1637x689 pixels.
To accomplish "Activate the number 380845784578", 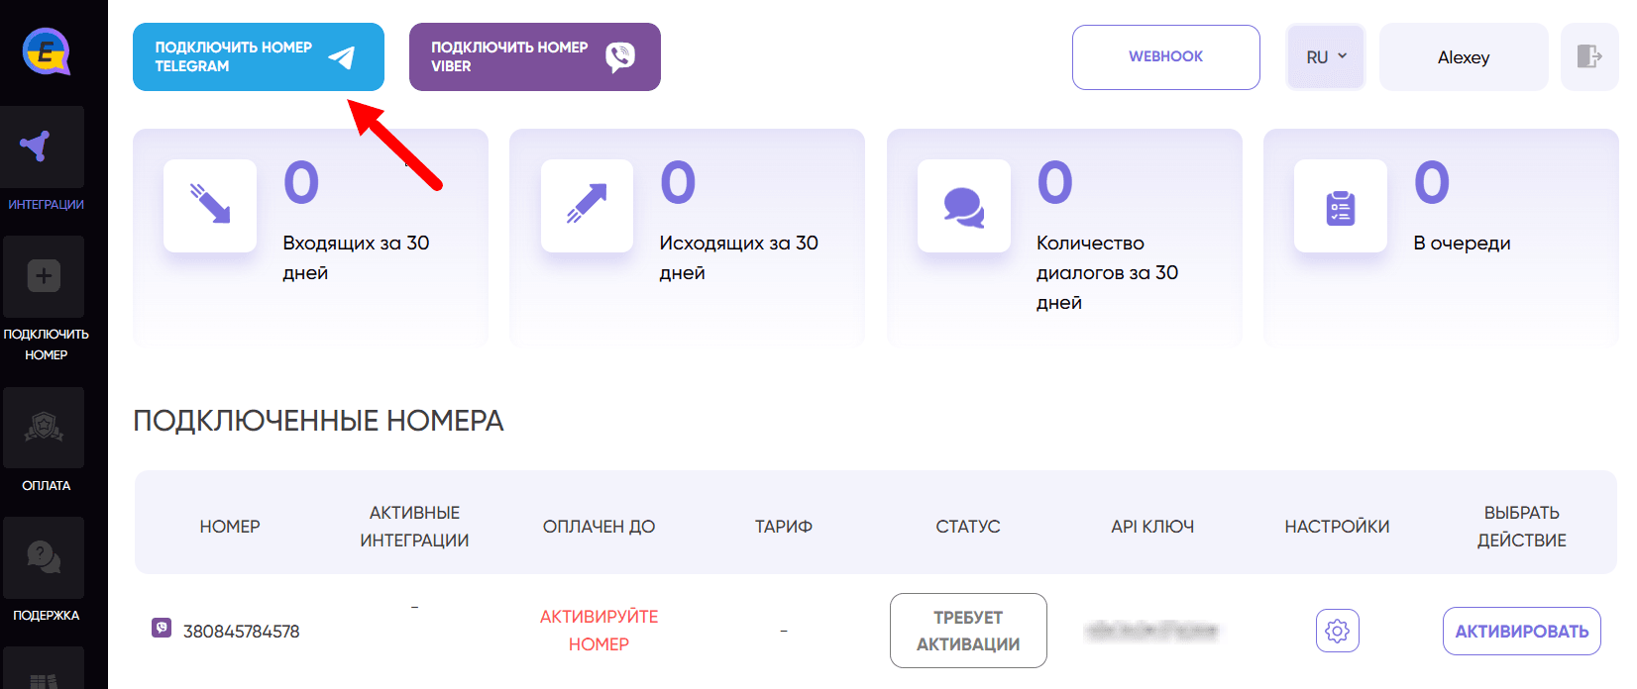I will tap(1522, 631).
